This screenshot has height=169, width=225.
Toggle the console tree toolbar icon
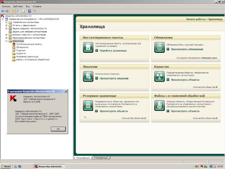pyautogui.click(x=18, y=11)
